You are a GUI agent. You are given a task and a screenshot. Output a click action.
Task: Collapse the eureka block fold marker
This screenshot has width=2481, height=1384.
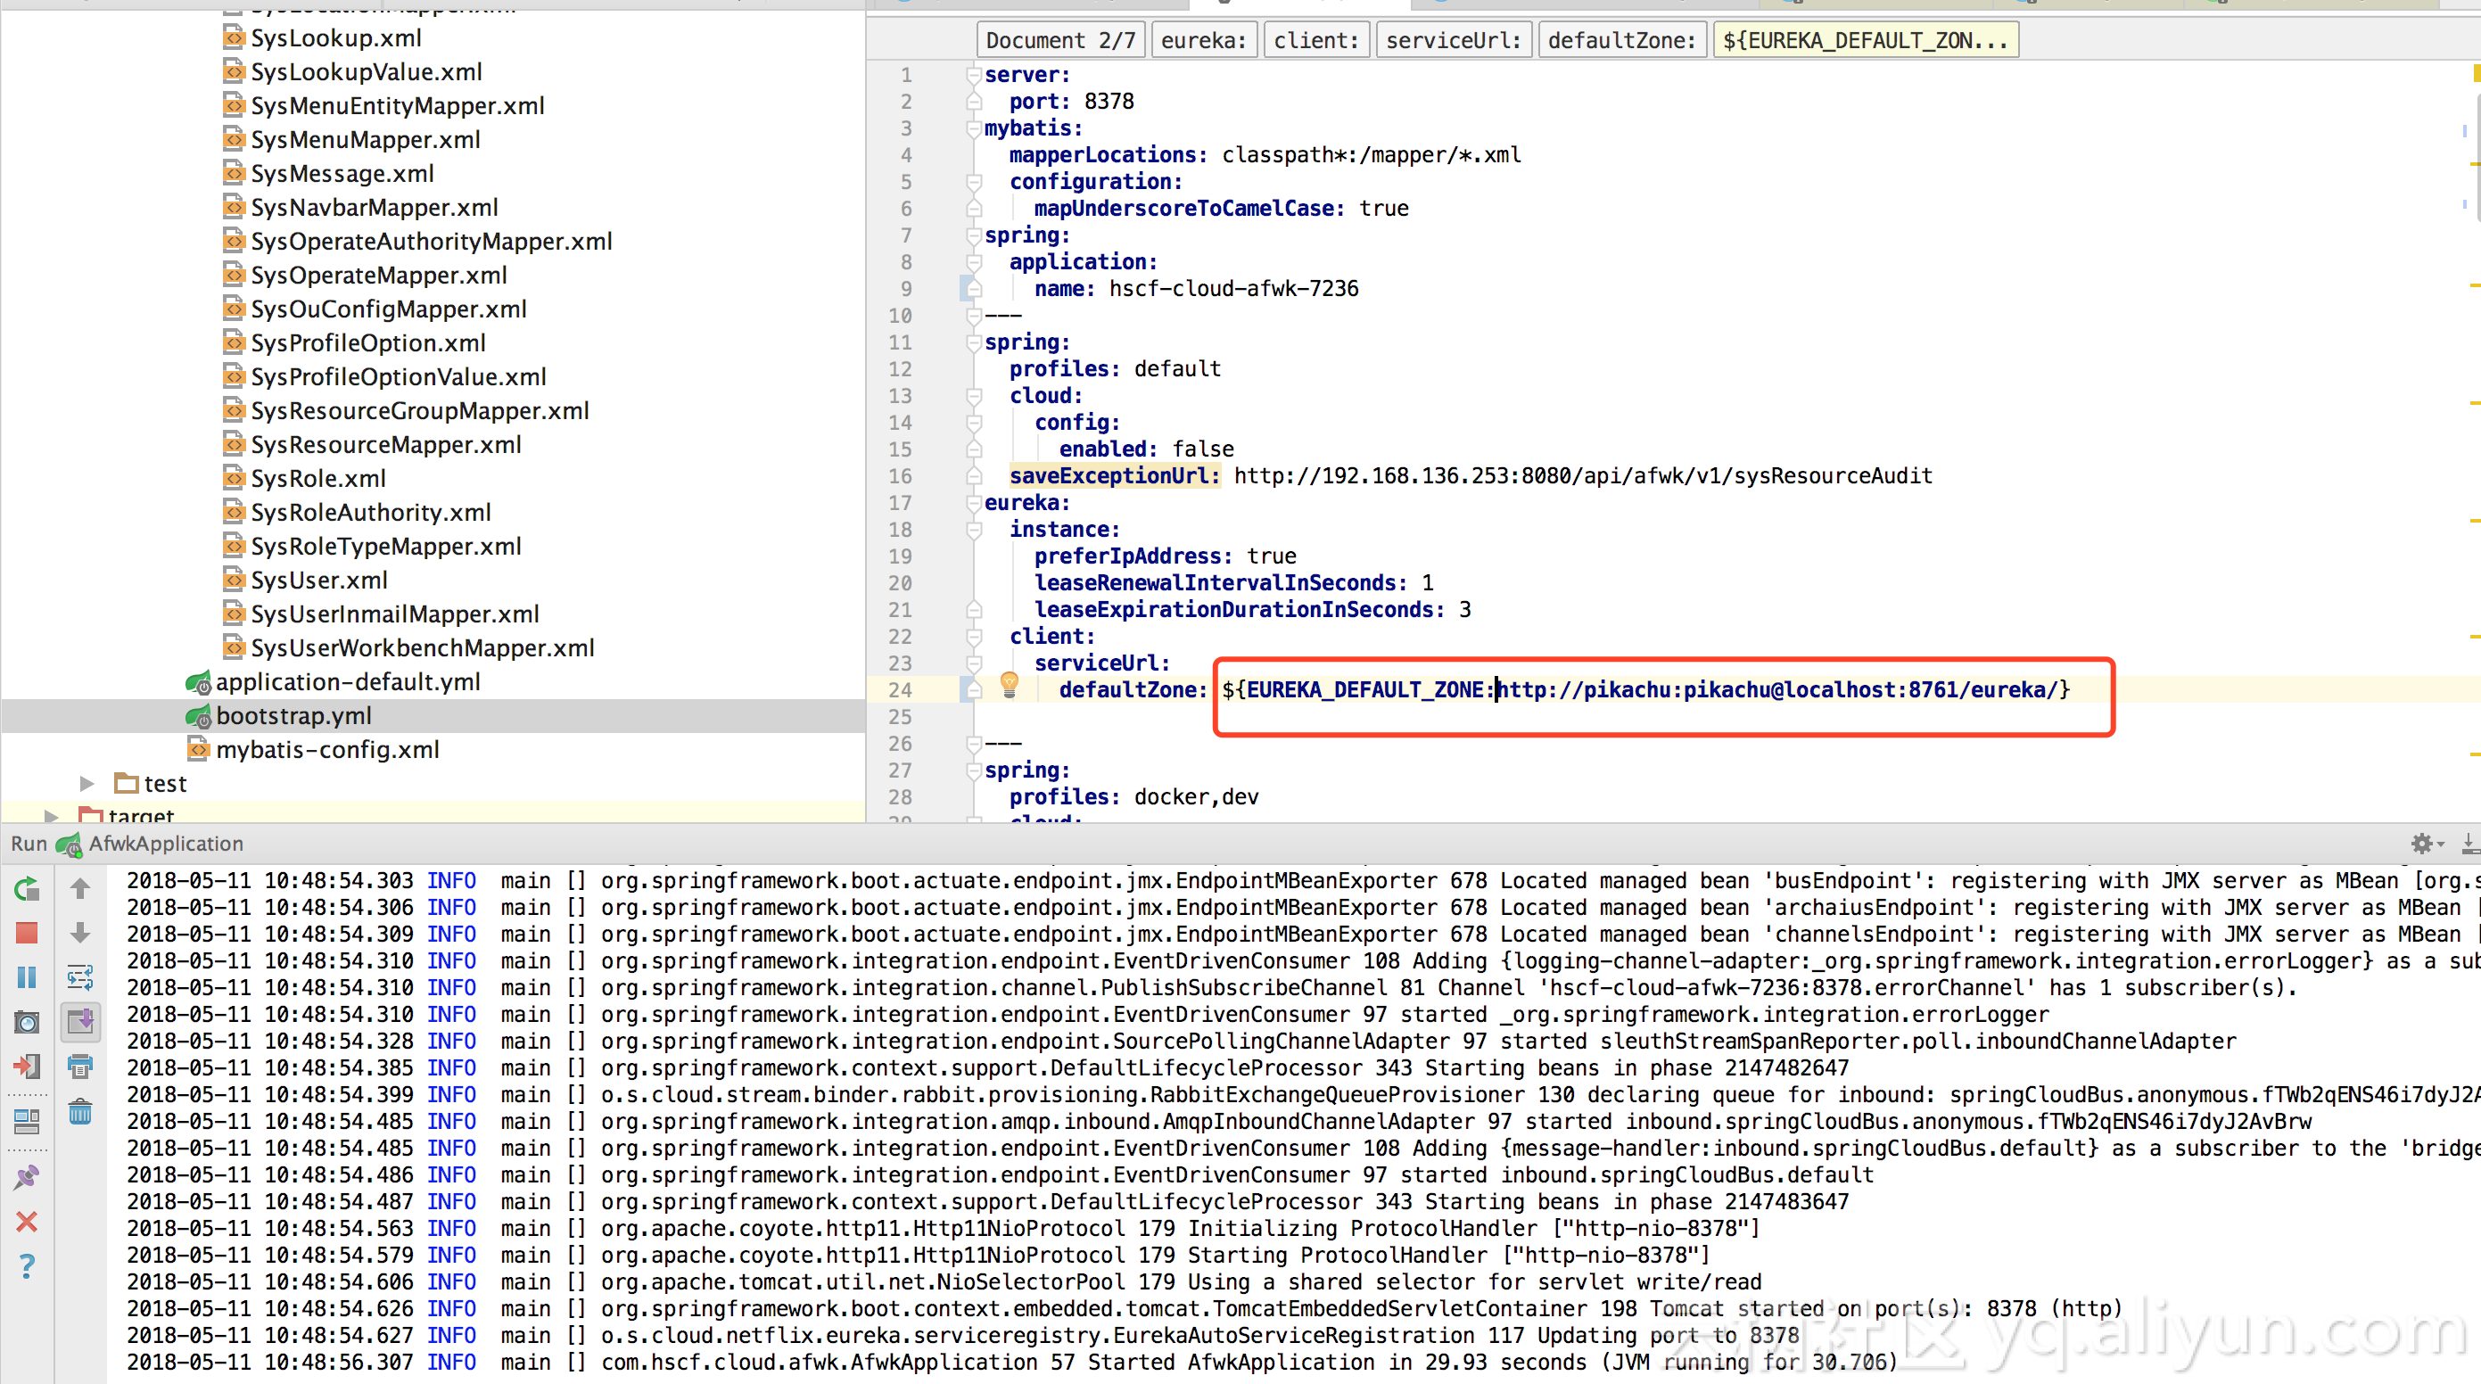pyautogui.click(x=974, y=503)
